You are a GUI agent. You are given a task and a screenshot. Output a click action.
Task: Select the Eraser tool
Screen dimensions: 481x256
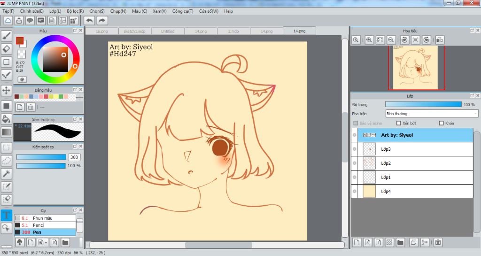tap(6, 49)
